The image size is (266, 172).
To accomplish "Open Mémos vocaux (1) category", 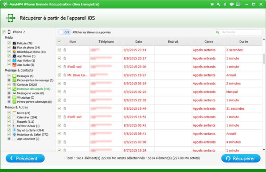I will click(x=28, y=126).
